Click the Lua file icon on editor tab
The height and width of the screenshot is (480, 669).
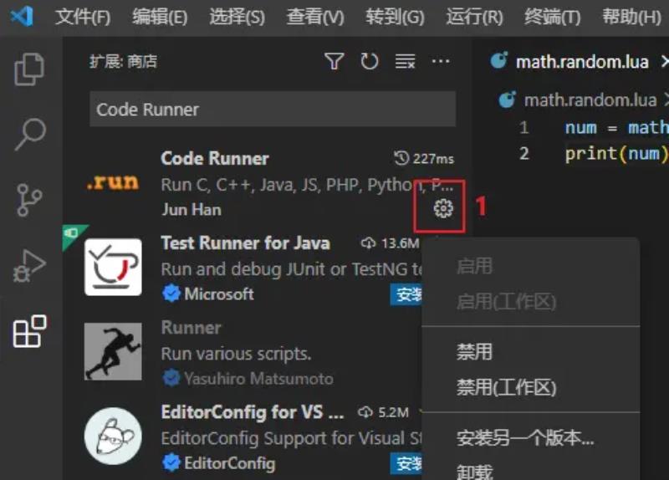click(499, 61)
